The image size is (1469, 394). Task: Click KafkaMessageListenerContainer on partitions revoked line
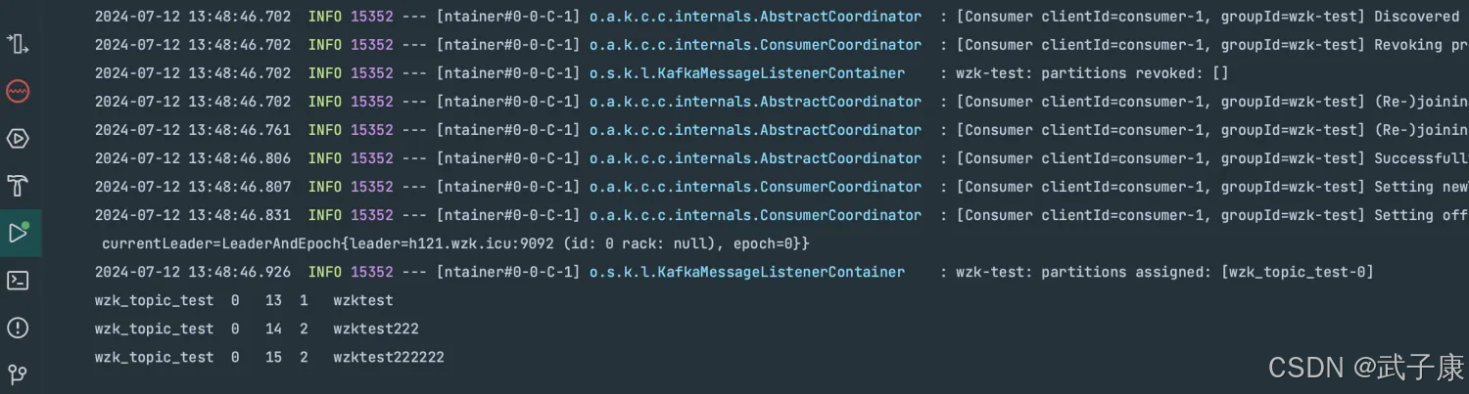(747, 73)
